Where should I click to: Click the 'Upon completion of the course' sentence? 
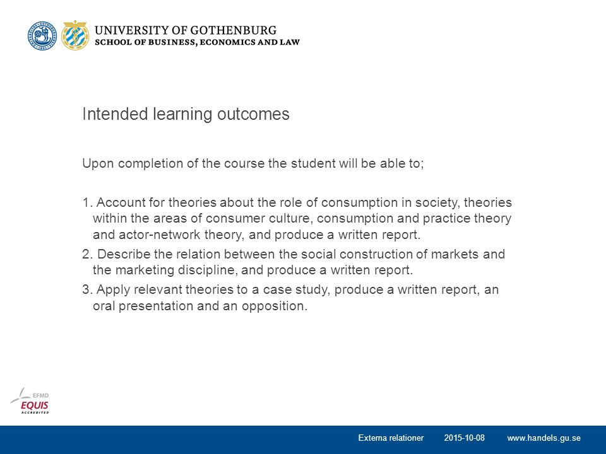coord(253,163)
